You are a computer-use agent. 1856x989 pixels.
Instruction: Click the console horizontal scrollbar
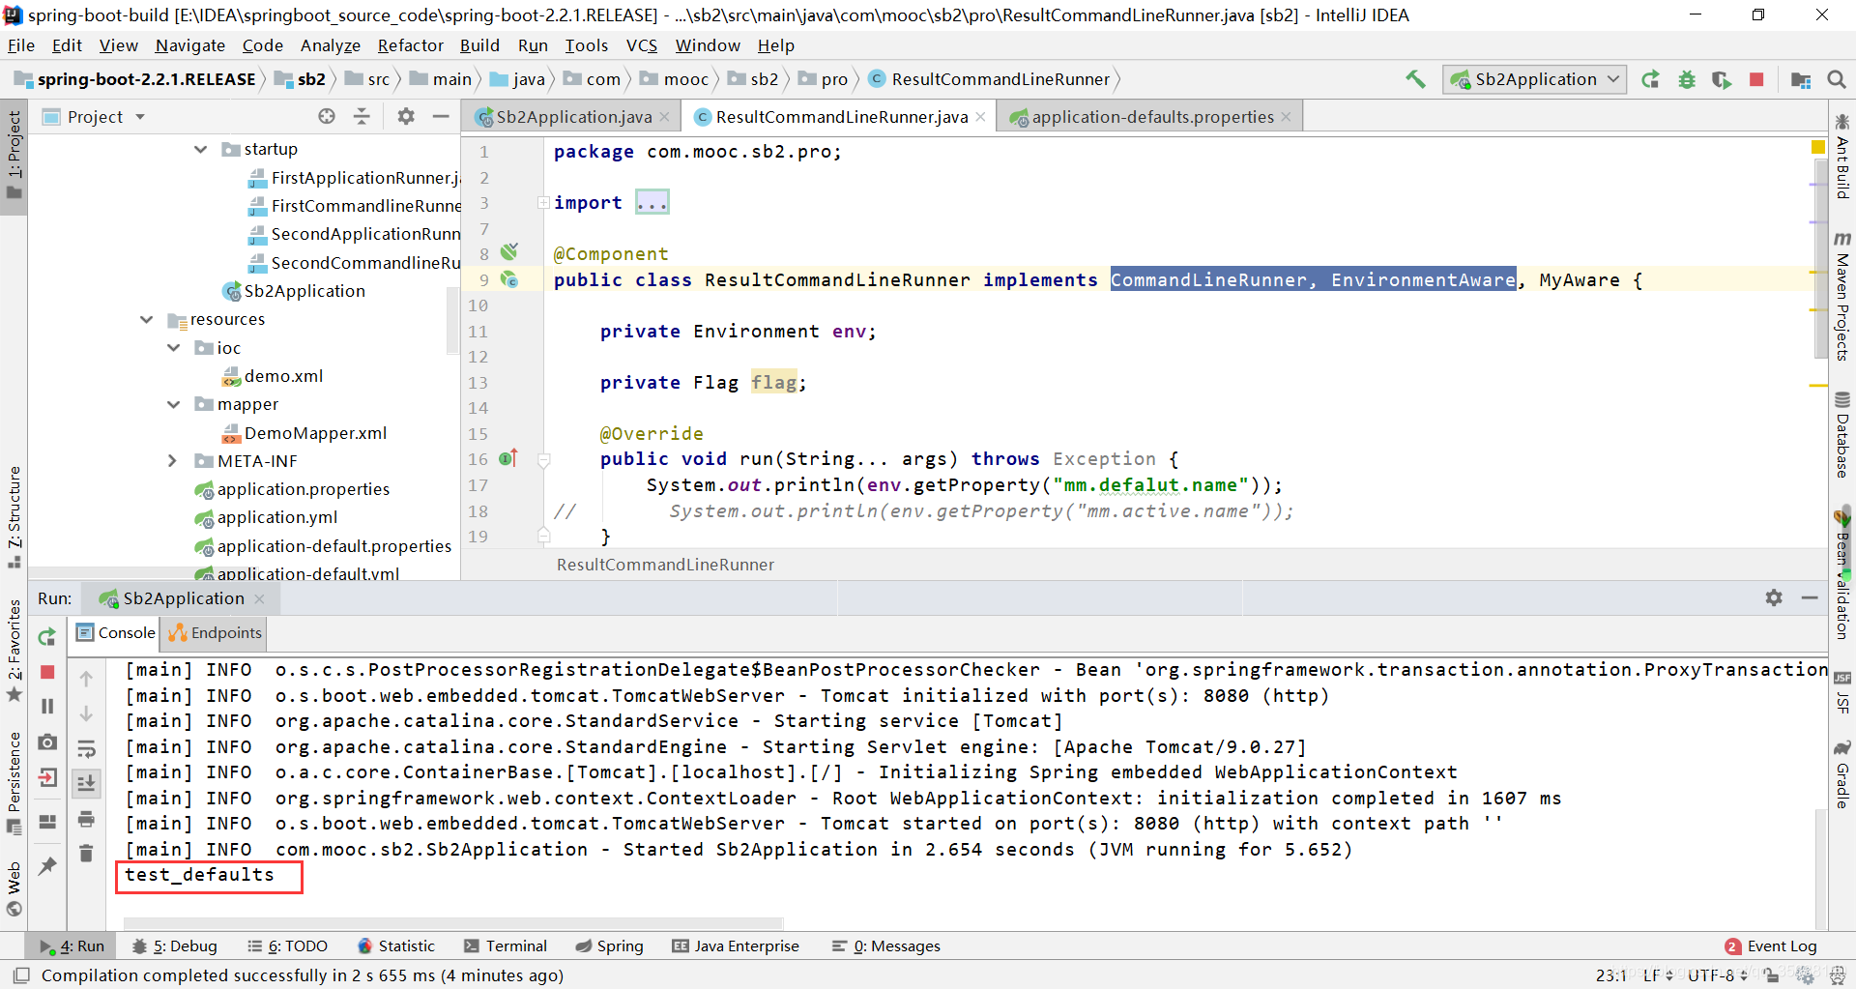(x=453, y=922)
